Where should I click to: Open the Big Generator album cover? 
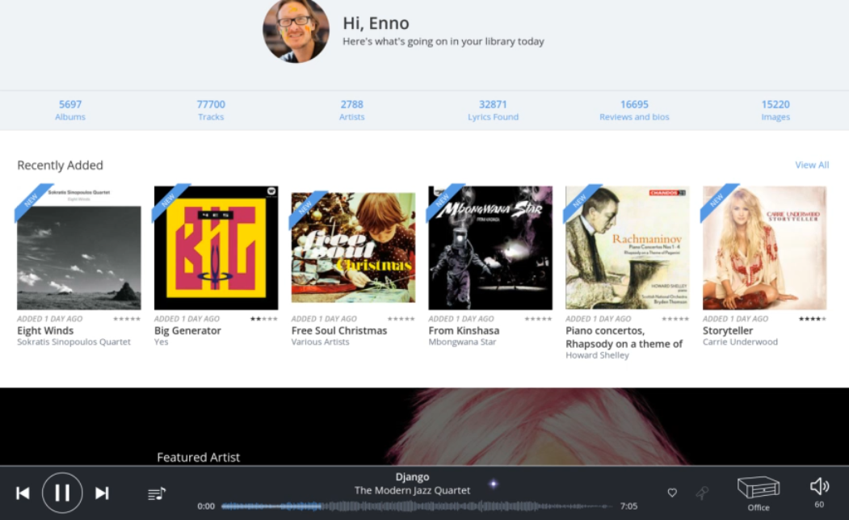pyautogui.click(x=216, y=248)
